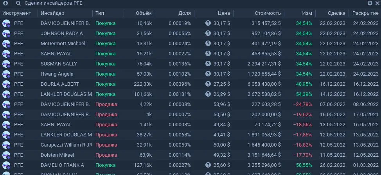This screenshot has height=175, width=381.
Task: Click the price help icon in McDermott Michael row
Action: point(208,43)
